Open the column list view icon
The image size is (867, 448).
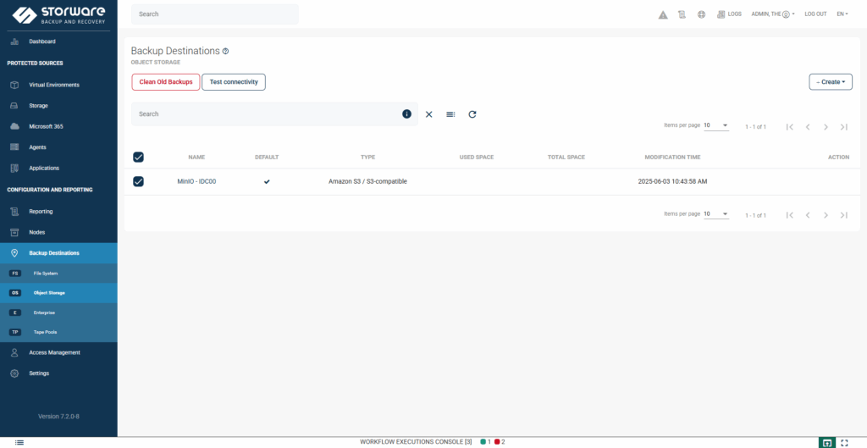(450, 114)
